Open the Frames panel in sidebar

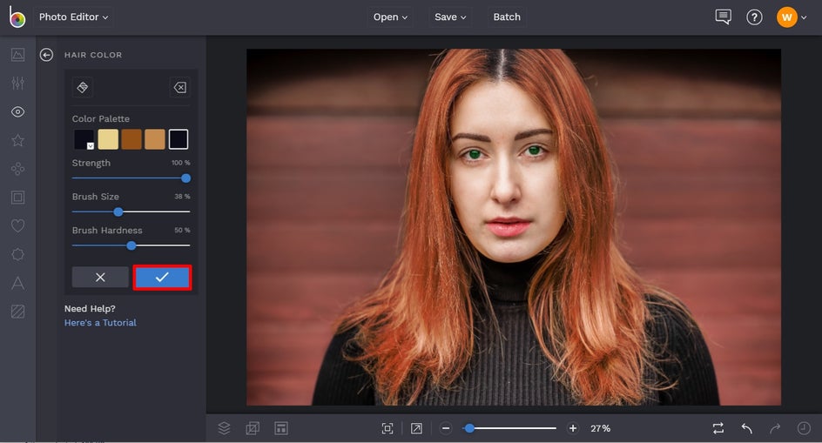coord(17,198)
